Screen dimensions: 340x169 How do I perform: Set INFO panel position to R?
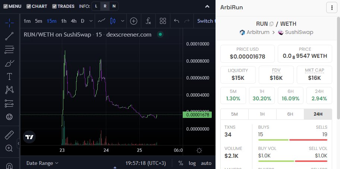click(x=105, y=6)
